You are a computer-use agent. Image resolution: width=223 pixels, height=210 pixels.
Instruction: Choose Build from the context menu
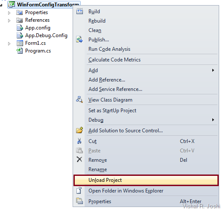click(x=146, y=12)
